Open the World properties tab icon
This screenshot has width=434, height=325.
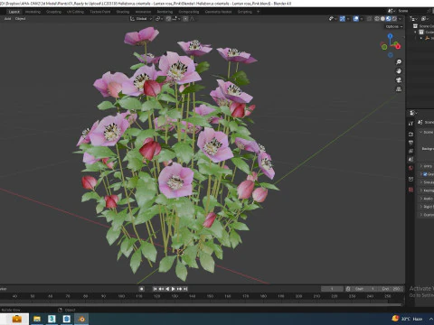410,168
